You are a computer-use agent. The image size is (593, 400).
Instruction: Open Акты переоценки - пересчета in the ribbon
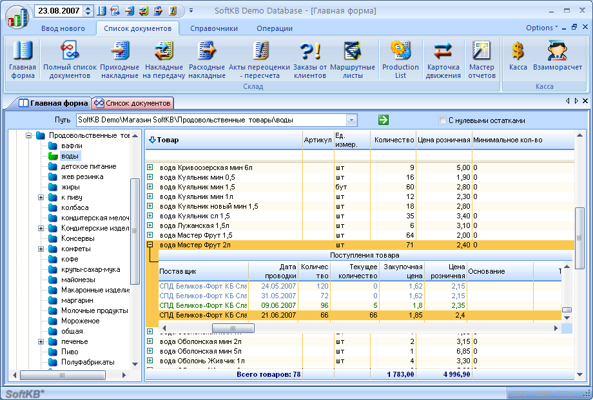click(259, 60)
